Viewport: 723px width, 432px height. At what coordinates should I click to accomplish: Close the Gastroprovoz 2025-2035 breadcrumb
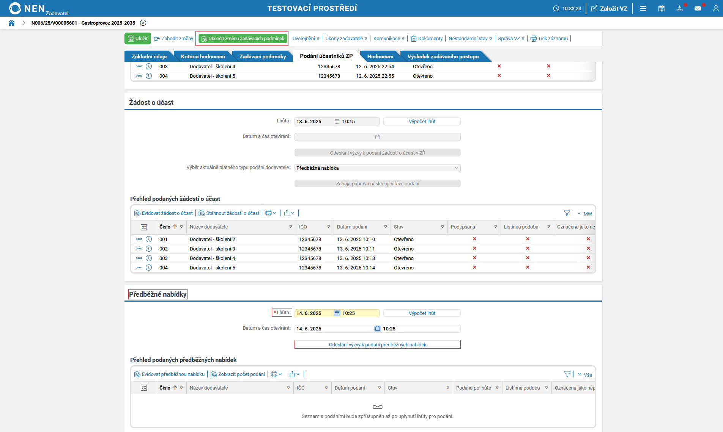pos(143,23)
